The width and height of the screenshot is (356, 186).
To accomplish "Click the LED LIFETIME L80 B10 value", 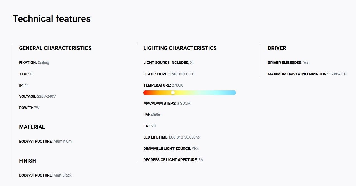I will [184, 137].
